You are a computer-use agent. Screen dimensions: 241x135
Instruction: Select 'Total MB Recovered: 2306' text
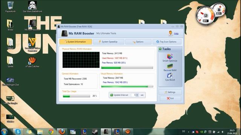point(75,79)
